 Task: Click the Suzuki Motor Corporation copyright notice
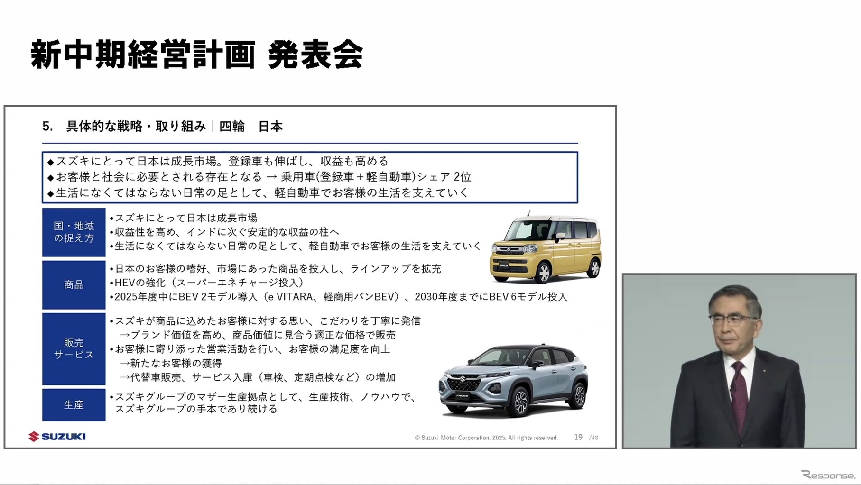tap(486, 438)
